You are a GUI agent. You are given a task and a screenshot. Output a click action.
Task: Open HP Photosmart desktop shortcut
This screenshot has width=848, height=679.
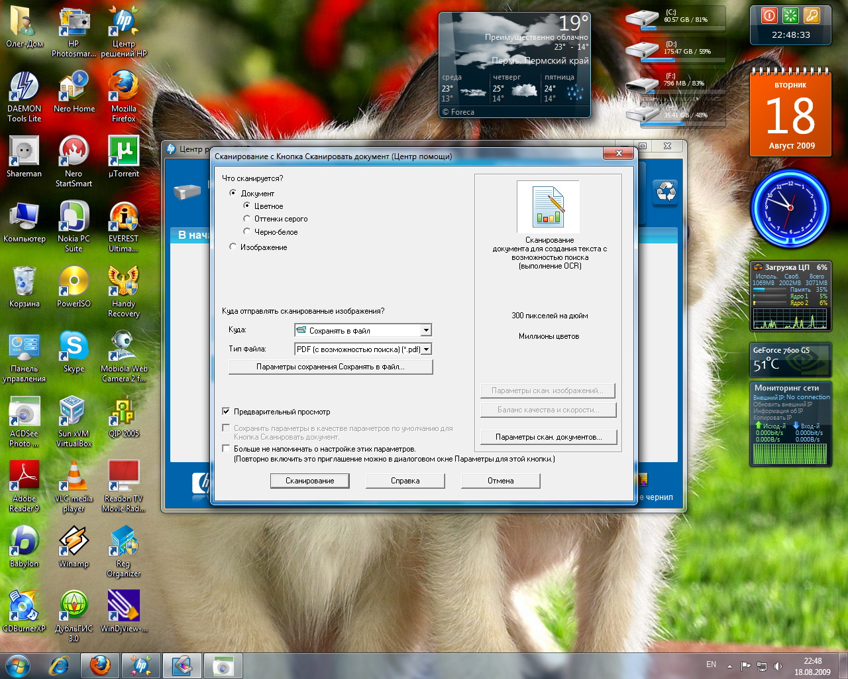tap(74, 32)
